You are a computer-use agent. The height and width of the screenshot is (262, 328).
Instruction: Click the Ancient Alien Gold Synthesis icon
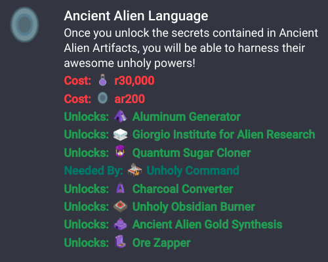(x=120, y=224)
